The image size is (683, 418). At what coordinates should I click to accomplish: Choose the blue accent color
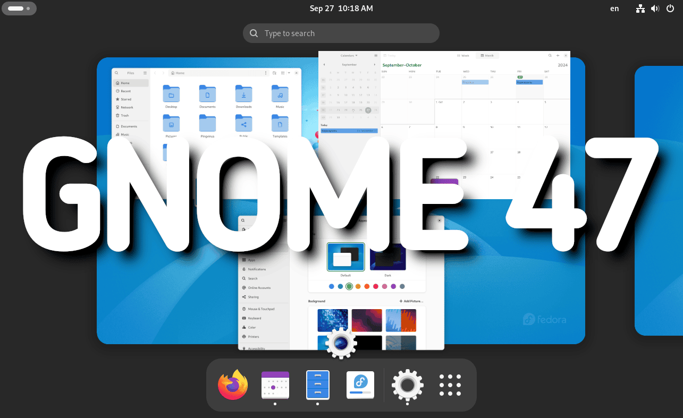coord(332,286)
